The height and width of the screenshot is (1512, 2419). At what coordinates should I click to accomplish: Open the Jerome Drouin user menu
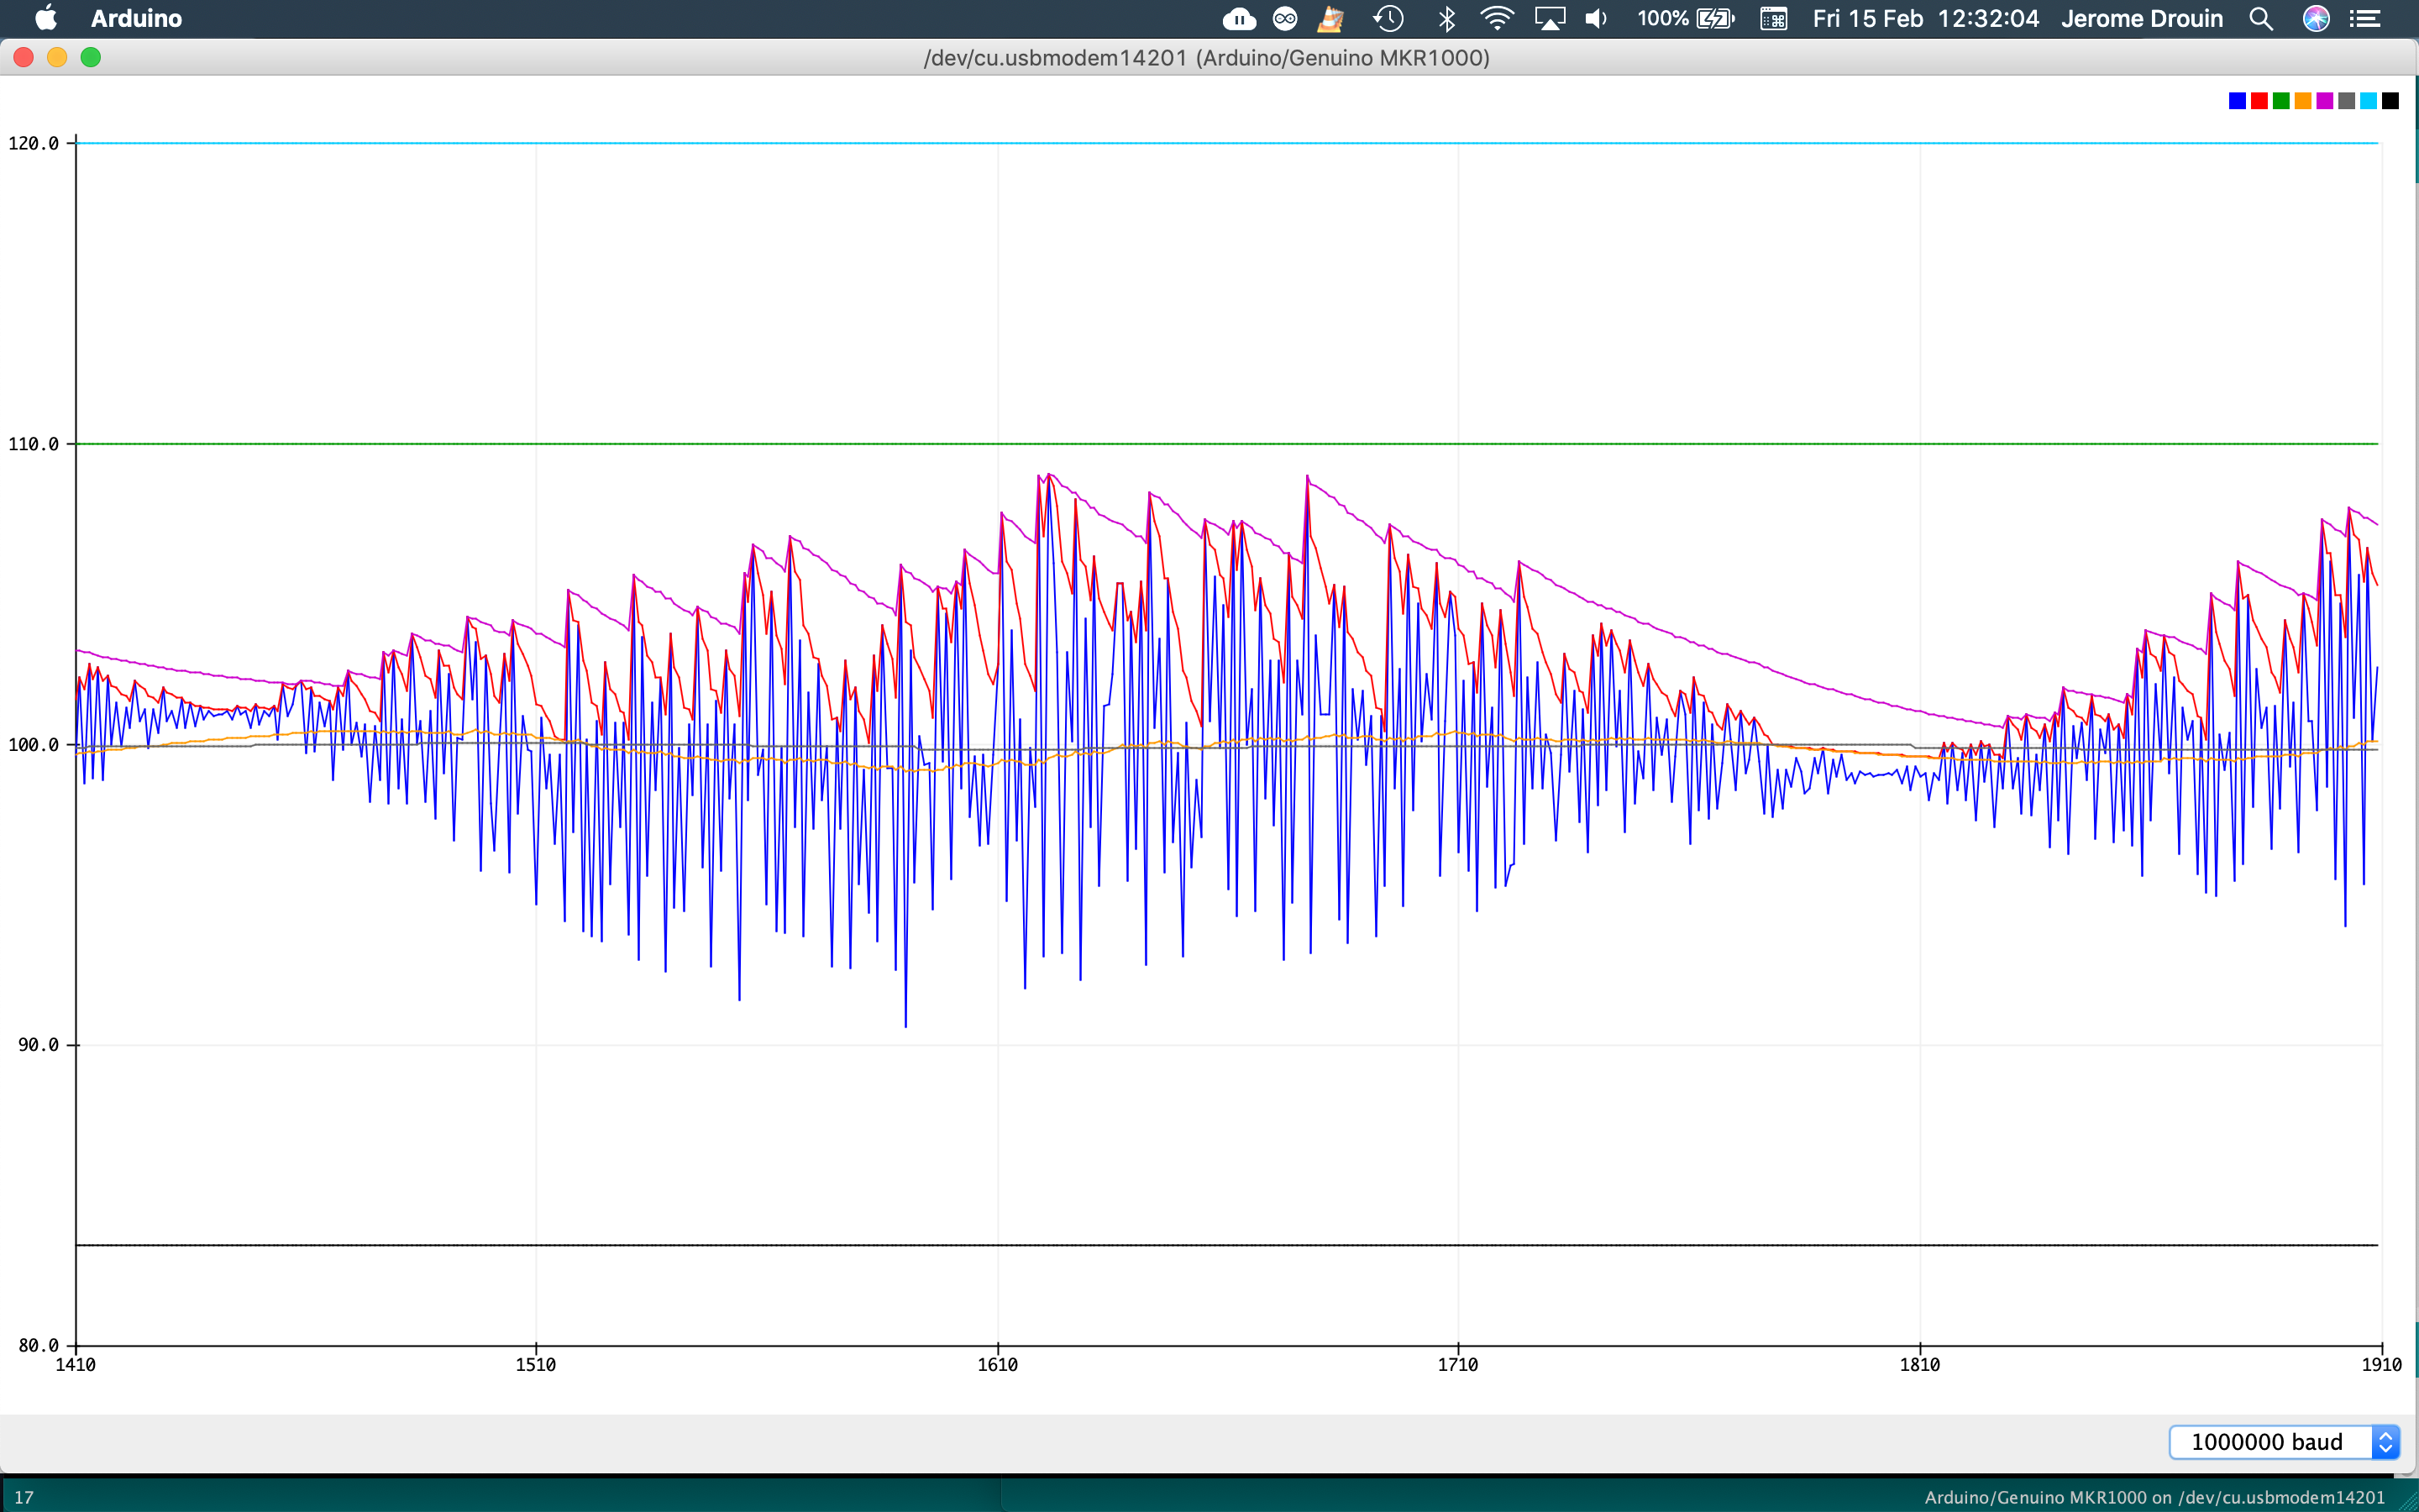click(x=2141, y=18)
